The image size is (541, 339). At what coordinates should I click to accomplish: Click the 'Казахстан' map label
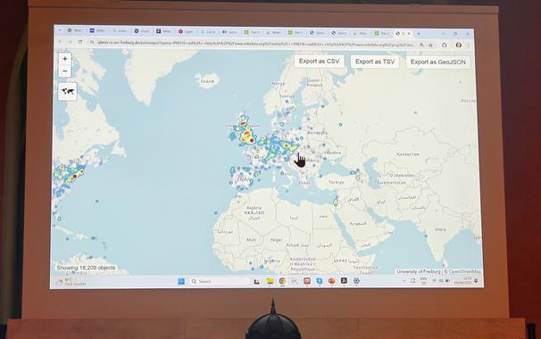[408, 154]
